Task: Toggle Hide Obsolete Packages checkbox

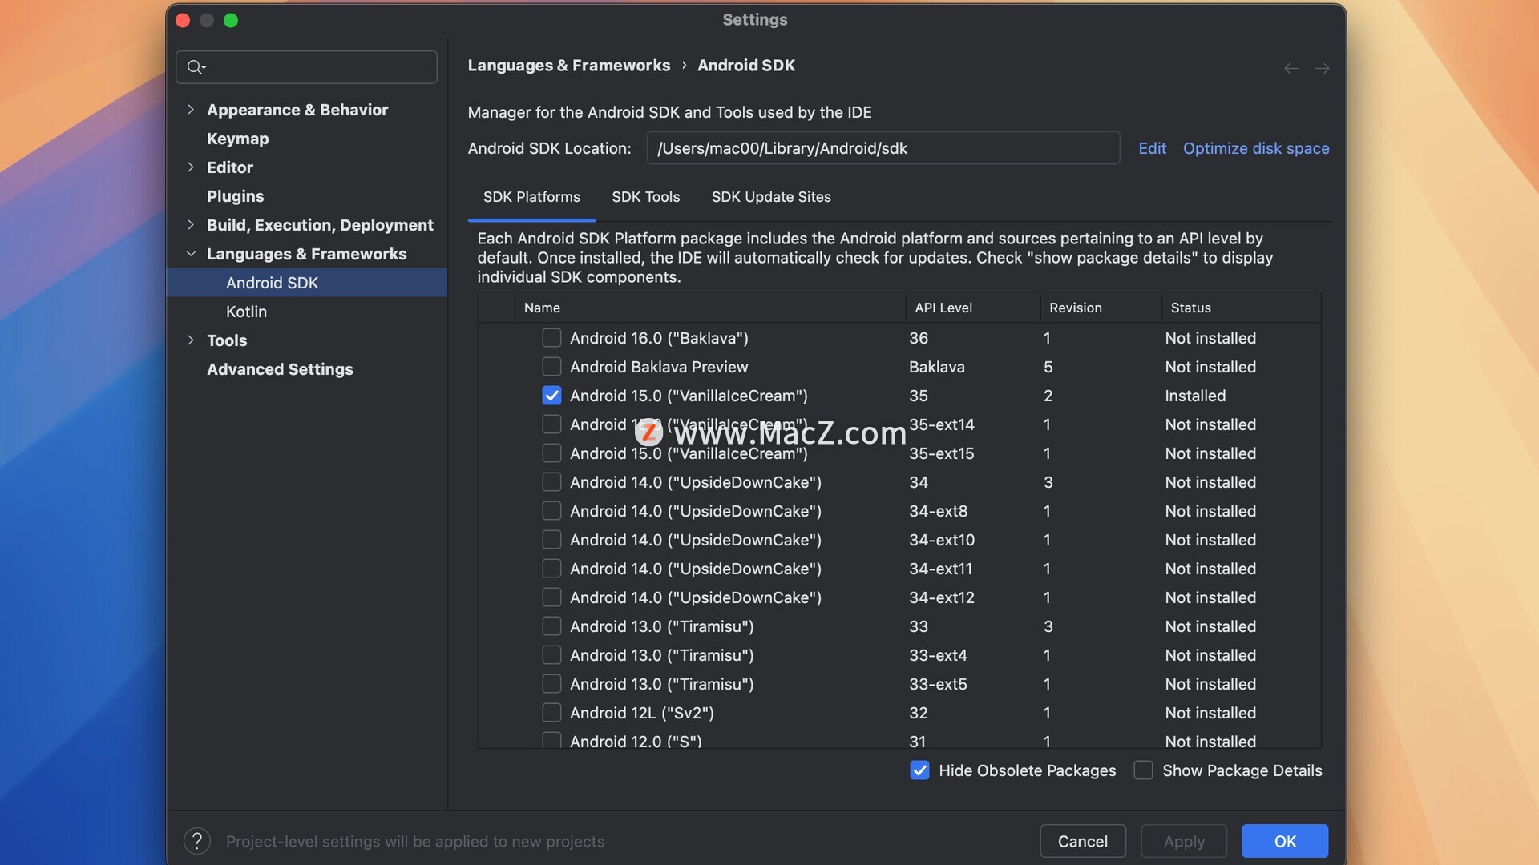Action: click(919, 770)
